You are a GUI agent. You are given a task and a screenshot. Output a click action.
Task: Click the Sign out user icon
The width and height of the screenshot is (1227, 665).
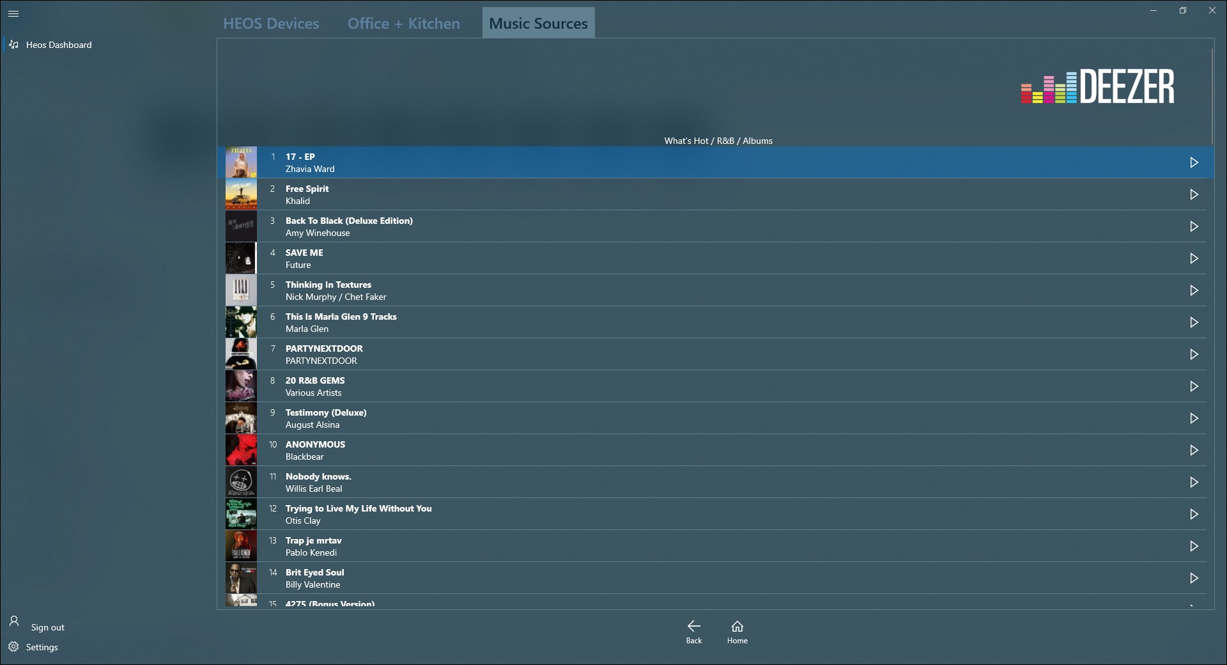point(14,621)
